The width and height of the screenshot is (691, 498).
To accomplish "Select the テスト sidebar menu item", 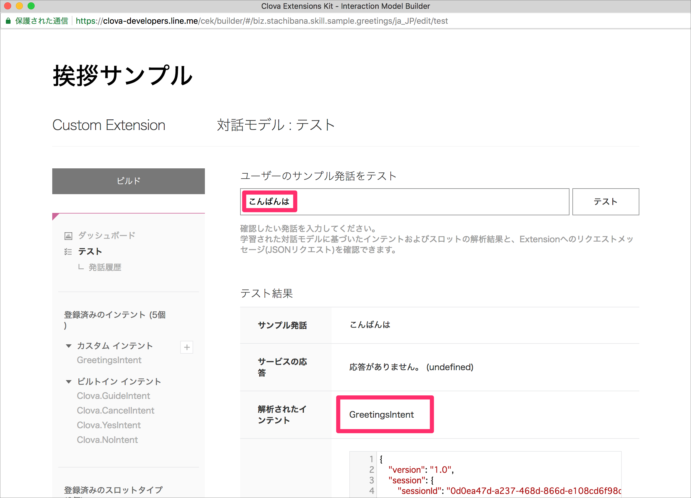I will coord(90,251).
